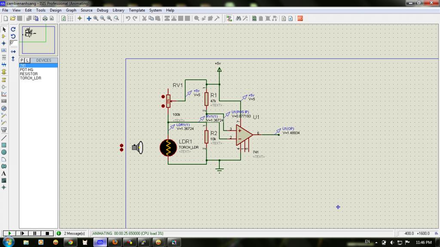Select TORCH_LDR in the devices list
Viewport: 440px width, 247px height.
31,78
